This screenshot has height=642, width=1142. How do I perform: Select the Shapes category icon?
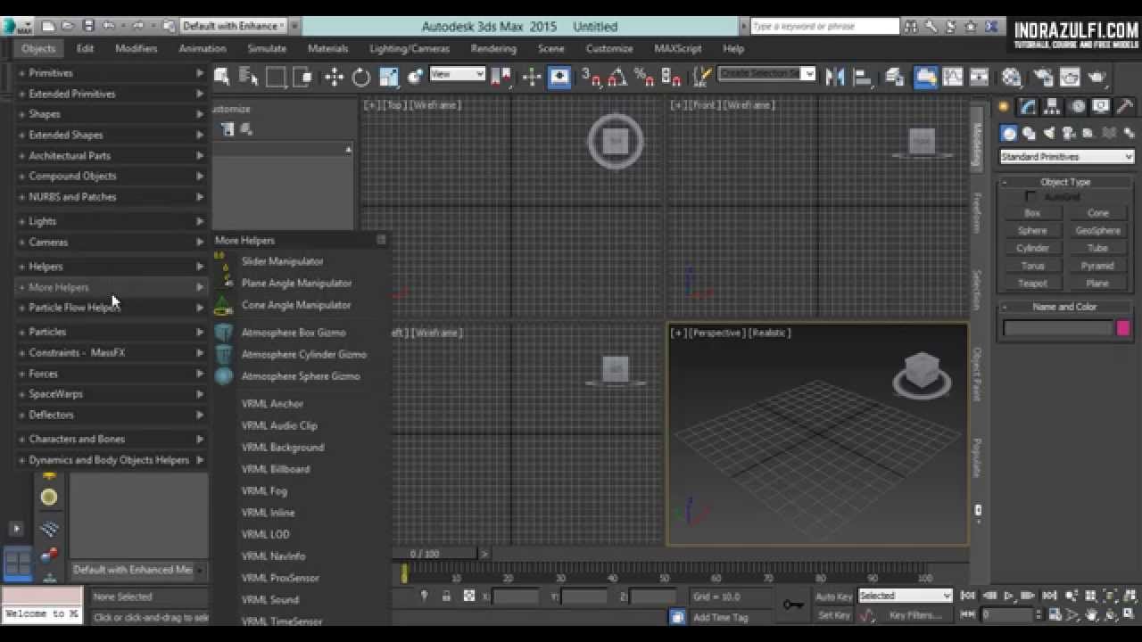1029,134
